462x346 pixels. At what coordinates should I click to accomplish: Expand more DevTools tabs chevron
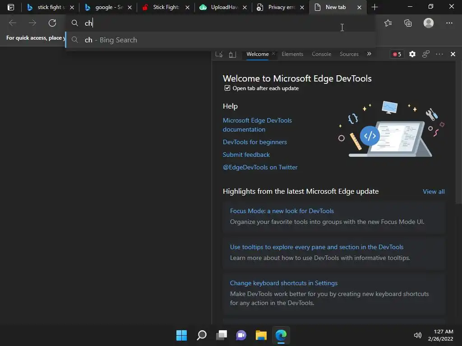coord(369,54)
